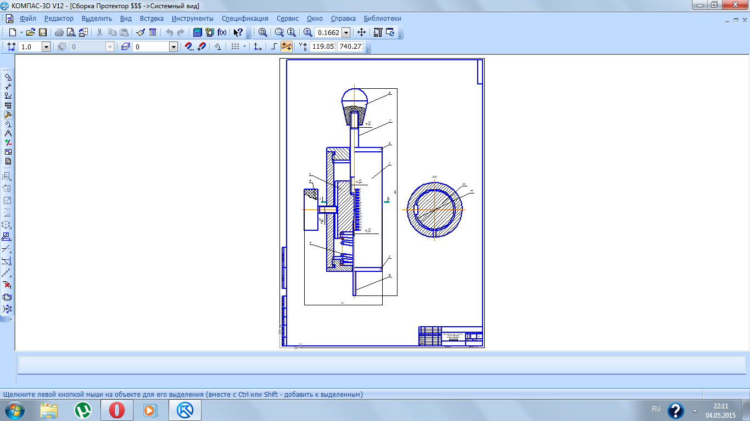Click the Editing hammer icon in the left toolbar
Image resolution: width=750 pixels, height=421 pixels.
click(x=8, y=115)
